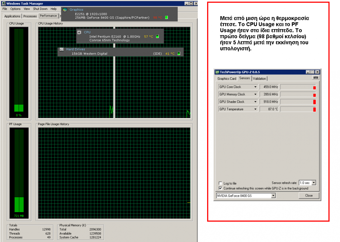Click the GPU Temperature value 87.0 °C
340x242 pixels.
tap(269, 109)
